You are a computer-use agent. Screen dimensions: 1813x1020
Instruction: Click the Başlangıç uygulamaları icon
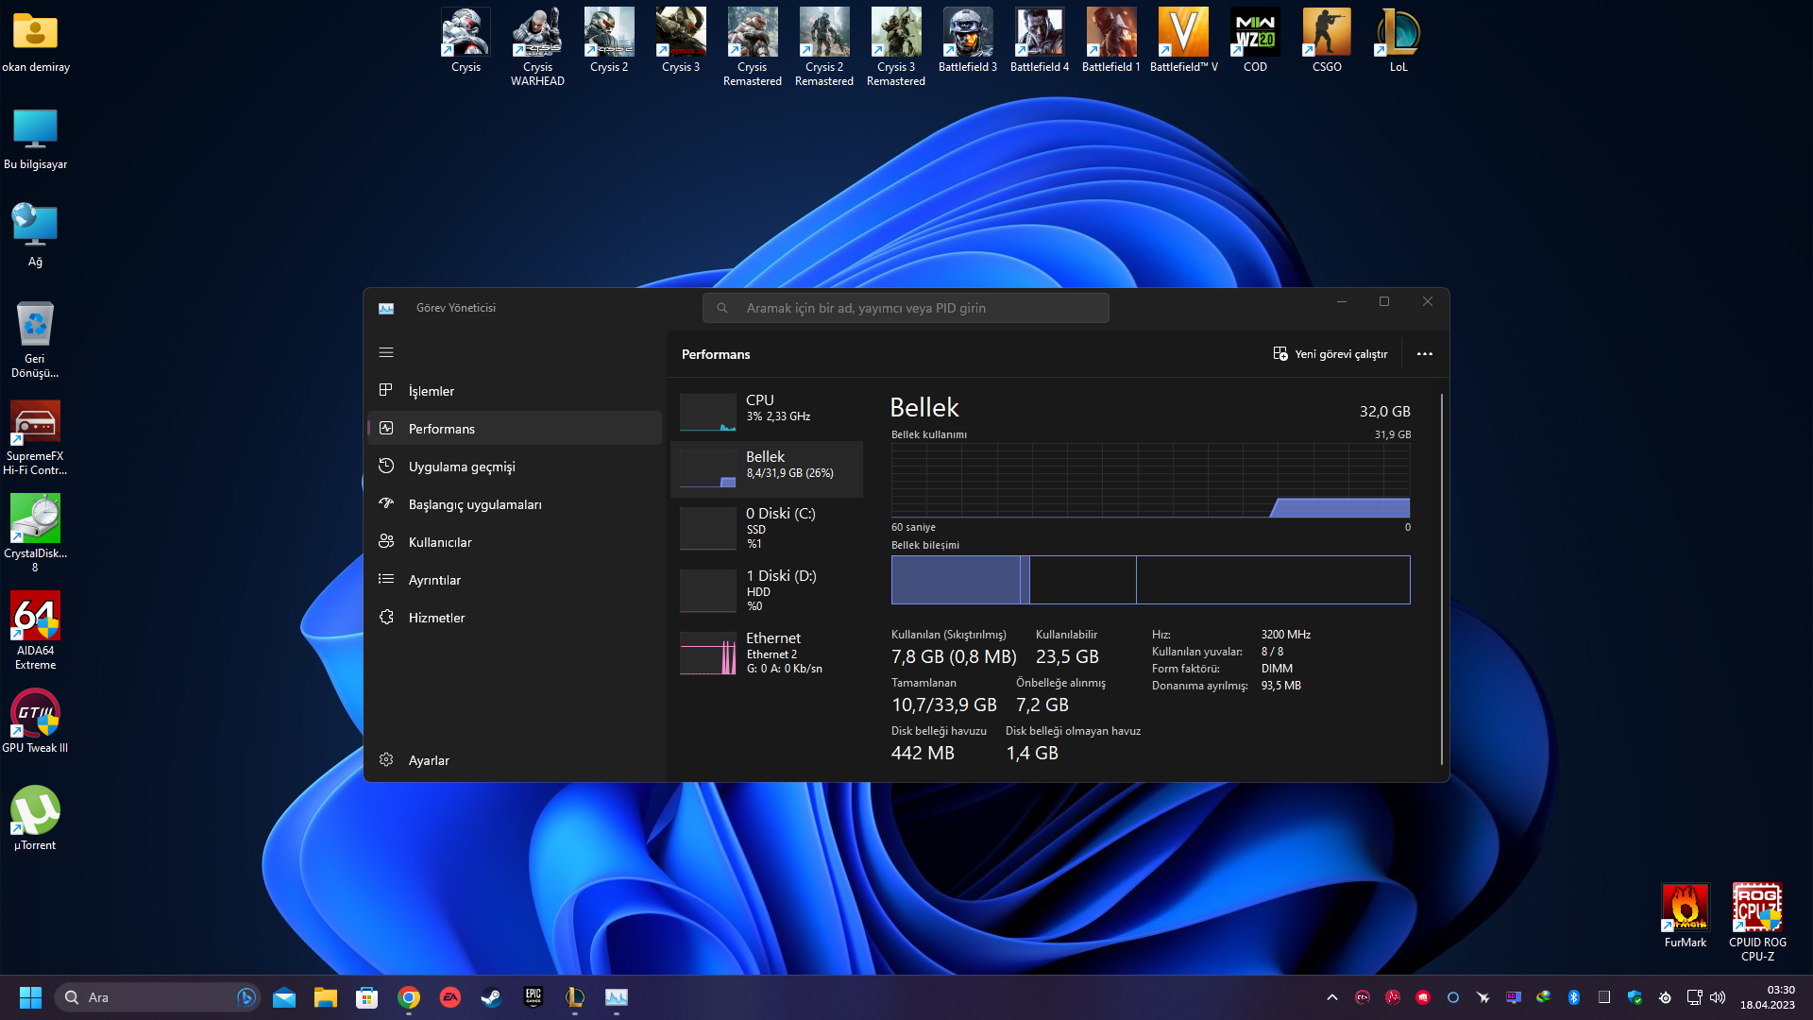(386, 503)
